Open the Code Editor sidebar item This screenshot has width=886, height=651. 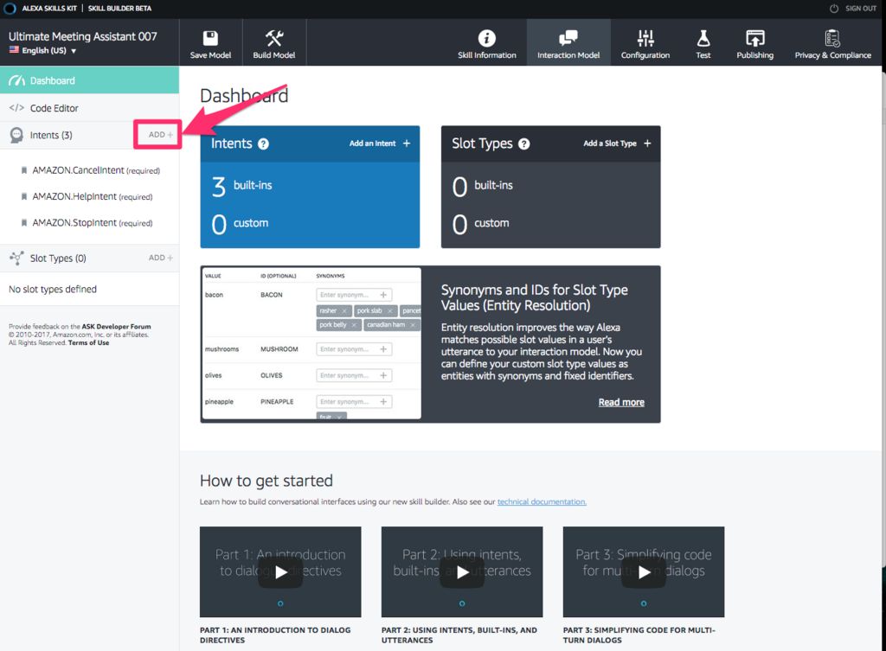coord(89,108)
